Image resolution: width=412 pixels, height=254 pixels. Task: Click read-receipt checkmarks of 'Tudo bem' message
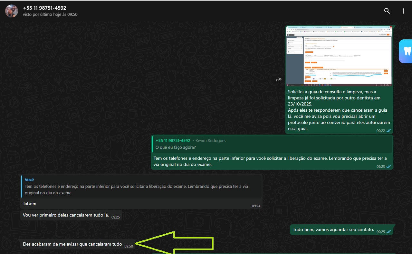pyautogui.click(x=388, y=232)
